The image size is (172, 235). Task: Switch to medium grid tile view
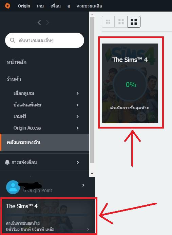pos(121,22)
